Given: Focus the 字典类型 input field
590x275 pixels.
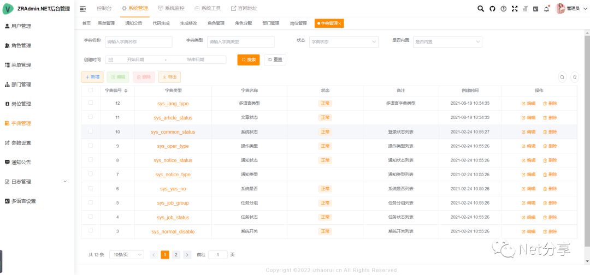Looking at the screenshot, I should pyautogui.click(x=241, y=41).
